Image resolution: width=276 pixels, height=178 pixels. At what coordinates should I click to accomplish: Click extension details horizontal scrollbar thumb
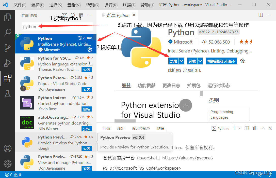coord(125,121)
